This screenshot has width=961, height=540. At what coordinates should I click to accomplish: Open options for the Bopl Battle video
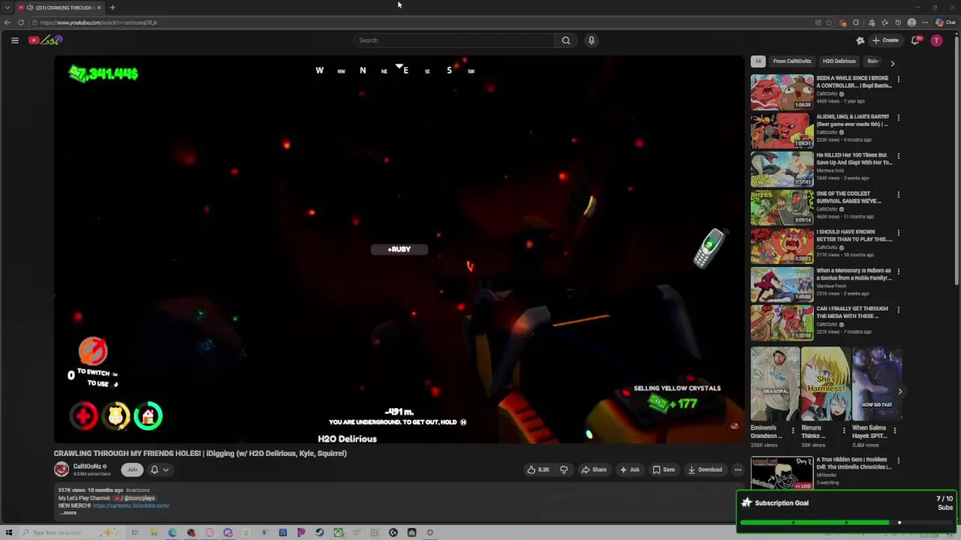pos(899,79)
